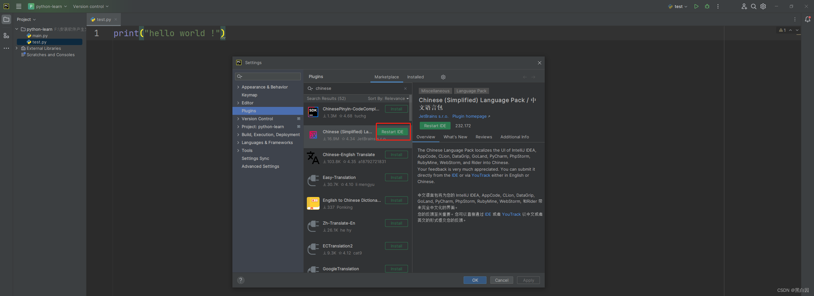Select main.py in project tree
The height and width of the screenshot is (296, 814).
40,36
